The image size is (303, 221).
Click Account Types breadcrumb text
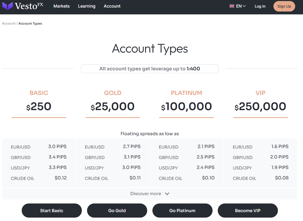pyautogui.click(x=30, y=23)
